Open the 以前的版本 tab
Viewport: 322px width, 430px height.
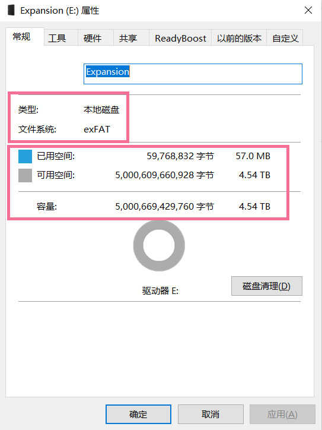(239, 38)
